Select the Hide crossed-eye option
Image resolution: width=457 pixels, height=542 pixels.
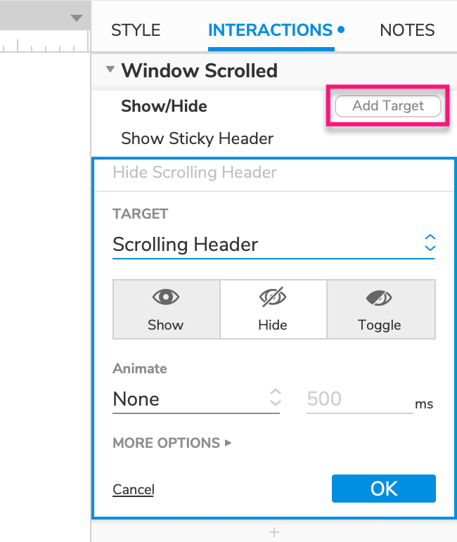click(273, 309)
